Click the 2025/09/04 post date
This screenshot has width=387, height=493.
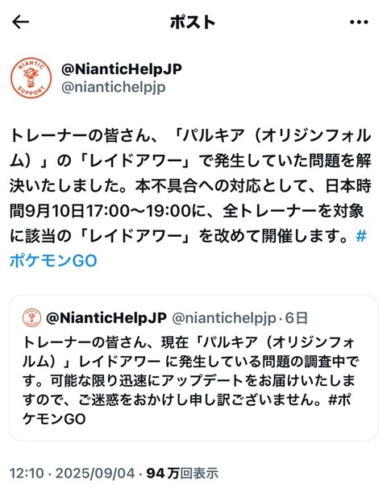pos(95,473)
